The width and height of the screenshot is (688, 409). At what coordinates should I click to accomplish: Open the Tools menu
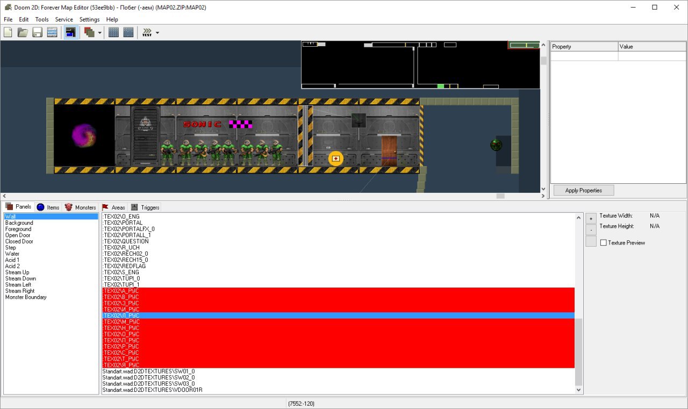[42, 19]
